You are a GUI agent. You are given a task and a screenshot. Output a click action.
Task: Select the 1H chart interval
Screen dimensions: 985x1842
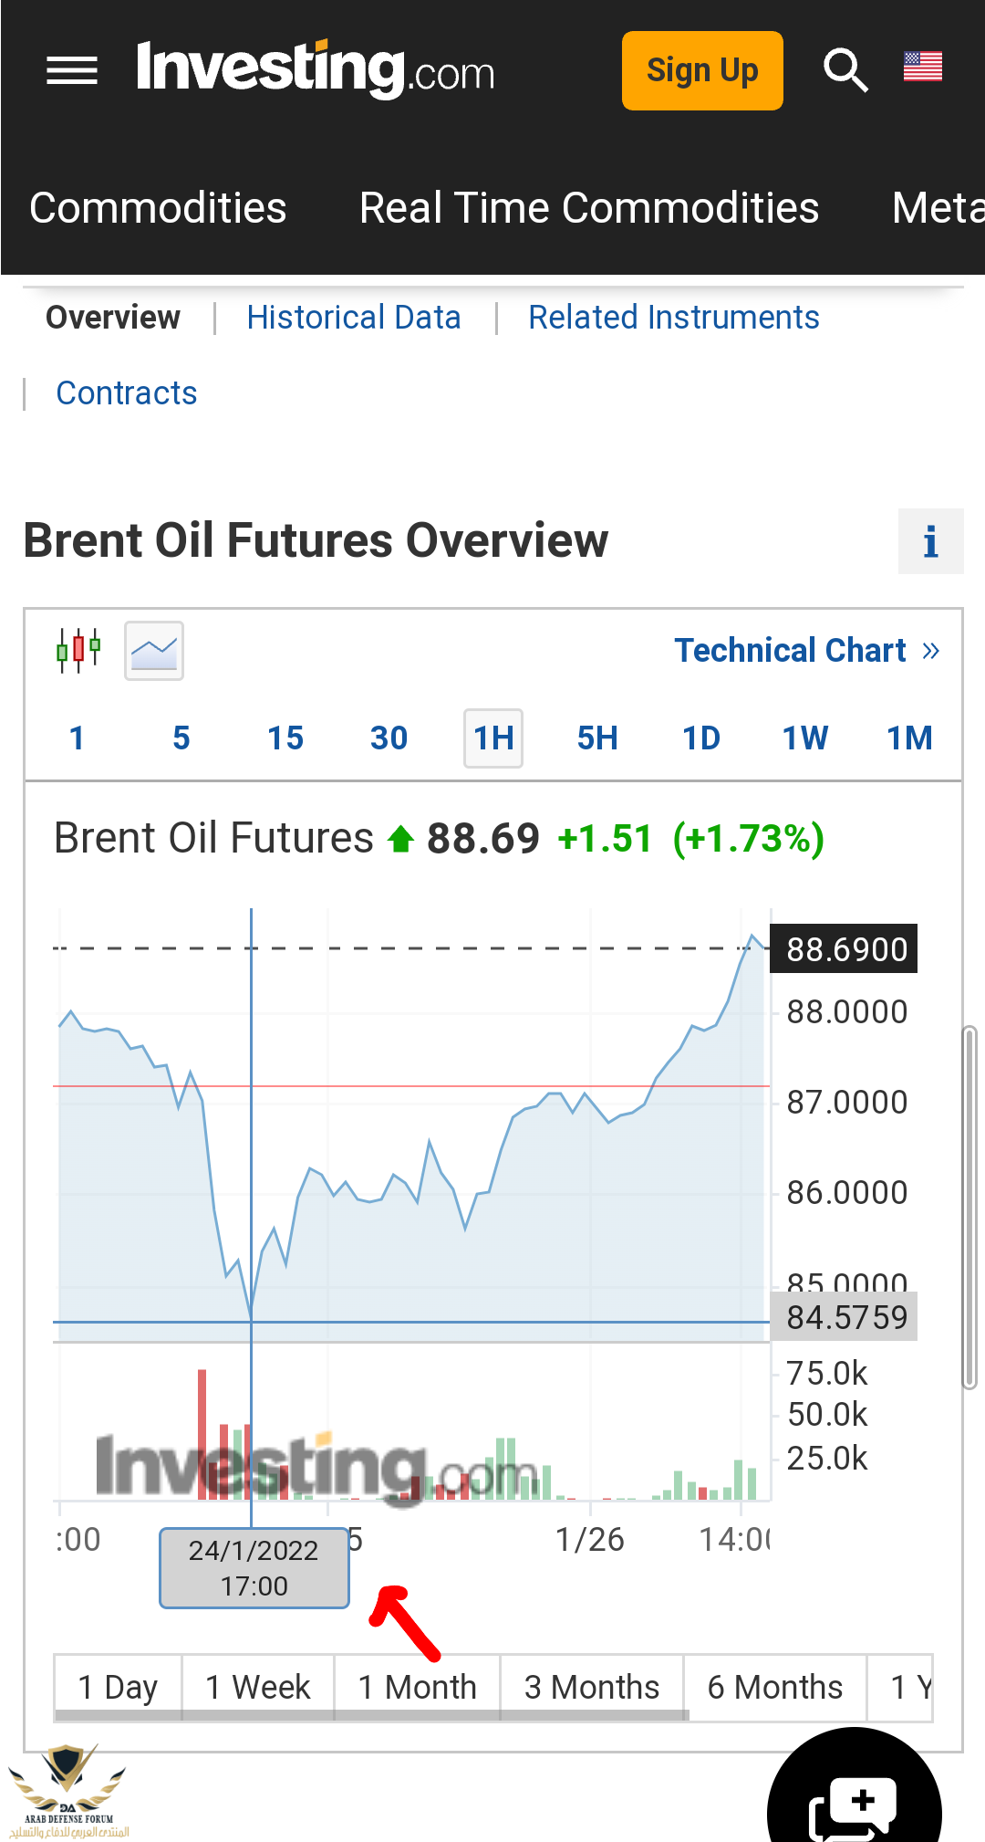point(493,738)
